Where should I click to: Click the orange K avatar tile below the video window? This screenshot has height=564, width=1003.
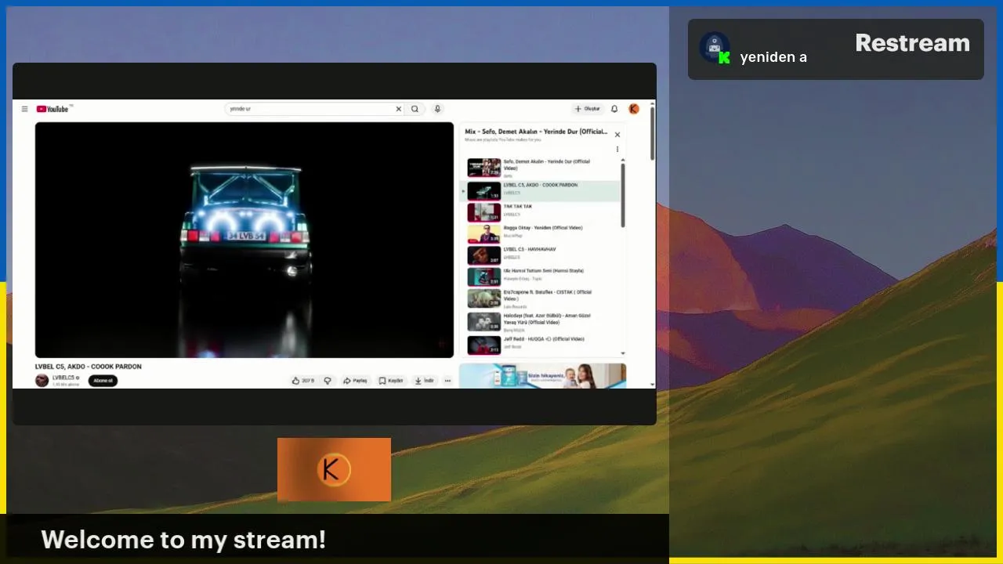(334, 469)
